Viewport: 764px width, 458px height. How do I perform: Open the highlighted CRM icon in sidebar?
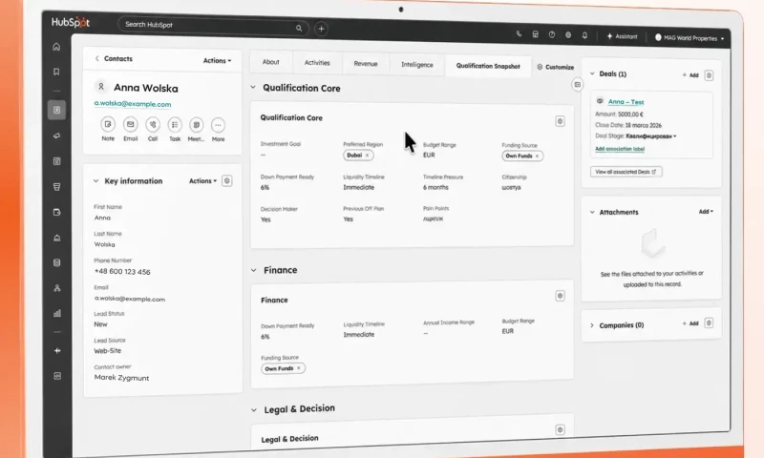[57, 110]
